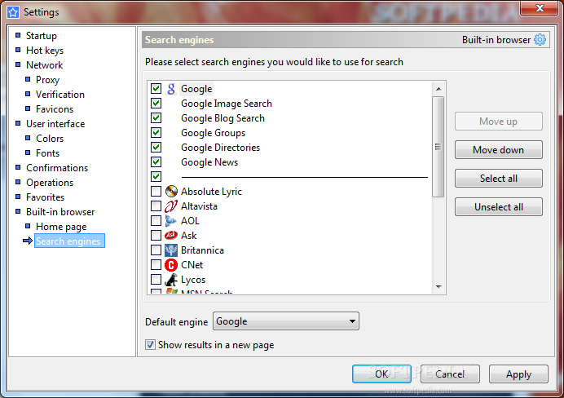Open Fonts settings
Screen dimensions: 564x398
47,153
